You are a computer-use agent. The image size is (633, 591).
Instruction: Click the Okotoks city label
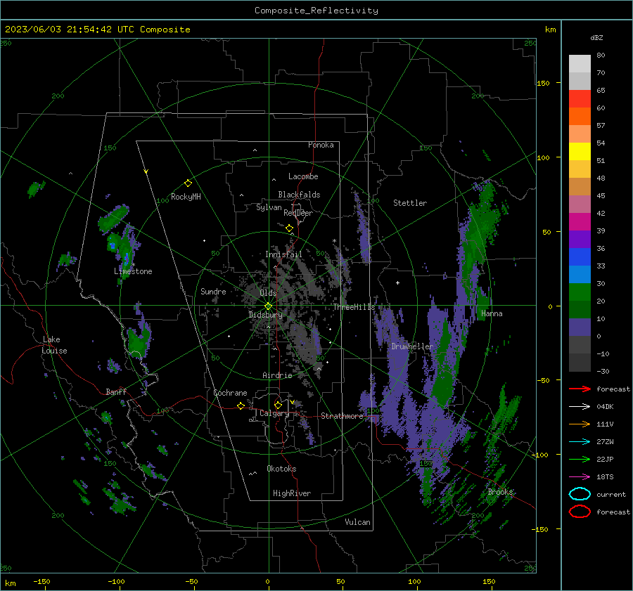point(281,469)
